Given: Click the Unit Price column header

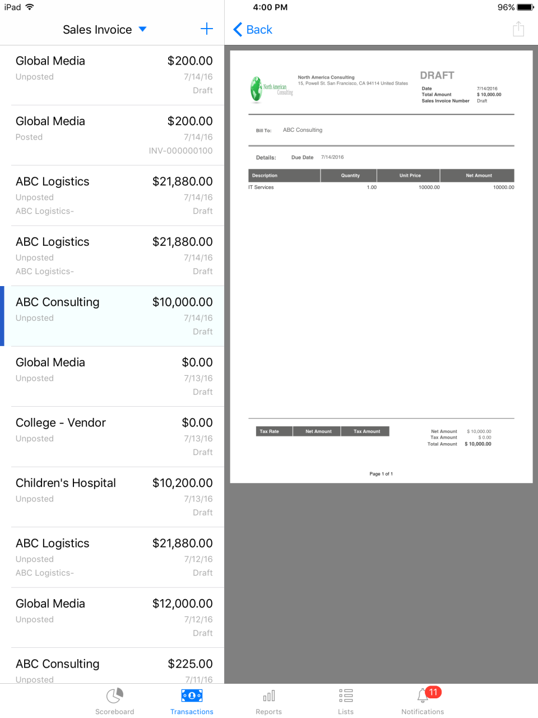Looking at the screenshot, I should coord(410,176).
